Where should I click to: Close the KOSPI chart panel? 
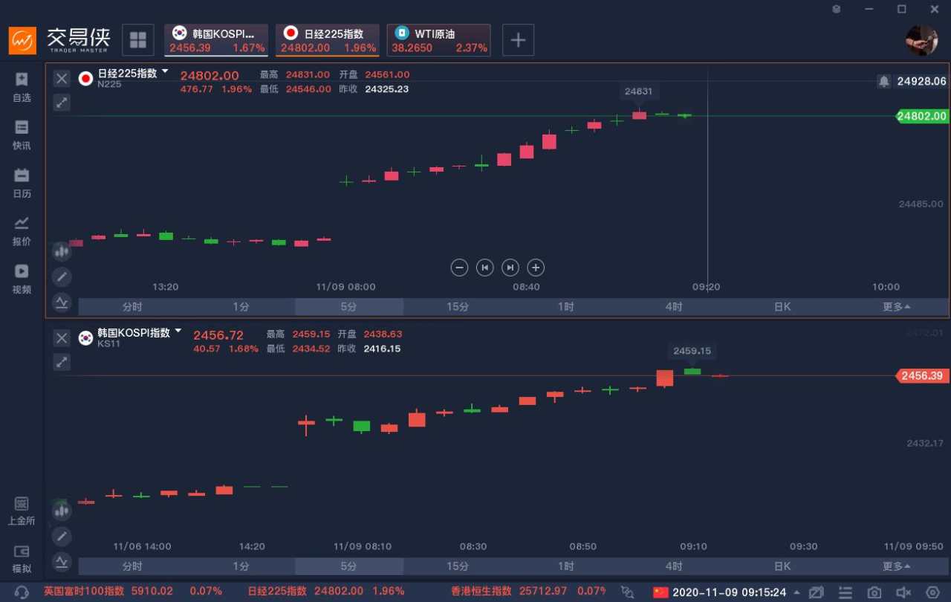(62, 338)
